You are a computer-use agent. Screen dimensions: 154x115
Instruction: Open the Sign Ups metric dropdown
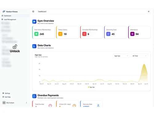121,56
